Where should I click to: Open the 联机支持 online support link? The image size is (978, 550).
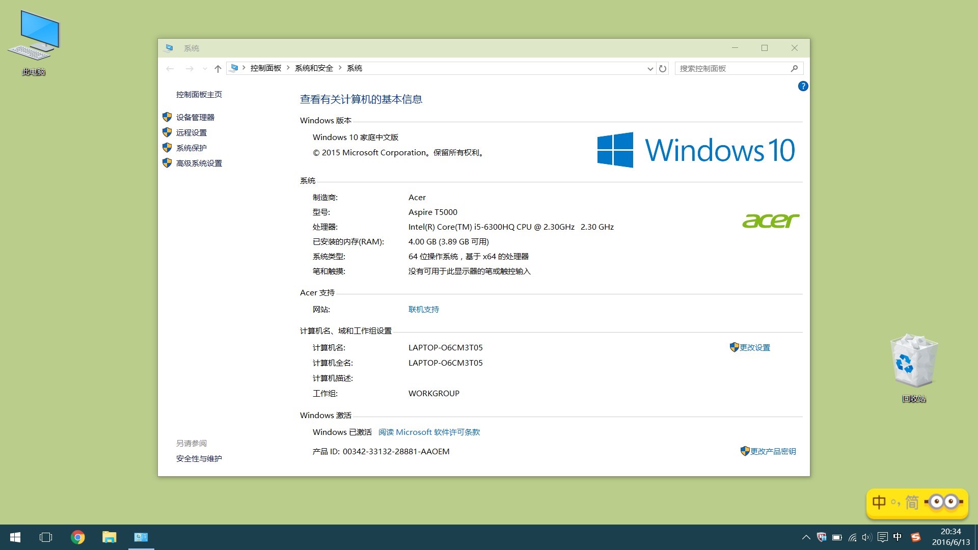coord(424,309)
